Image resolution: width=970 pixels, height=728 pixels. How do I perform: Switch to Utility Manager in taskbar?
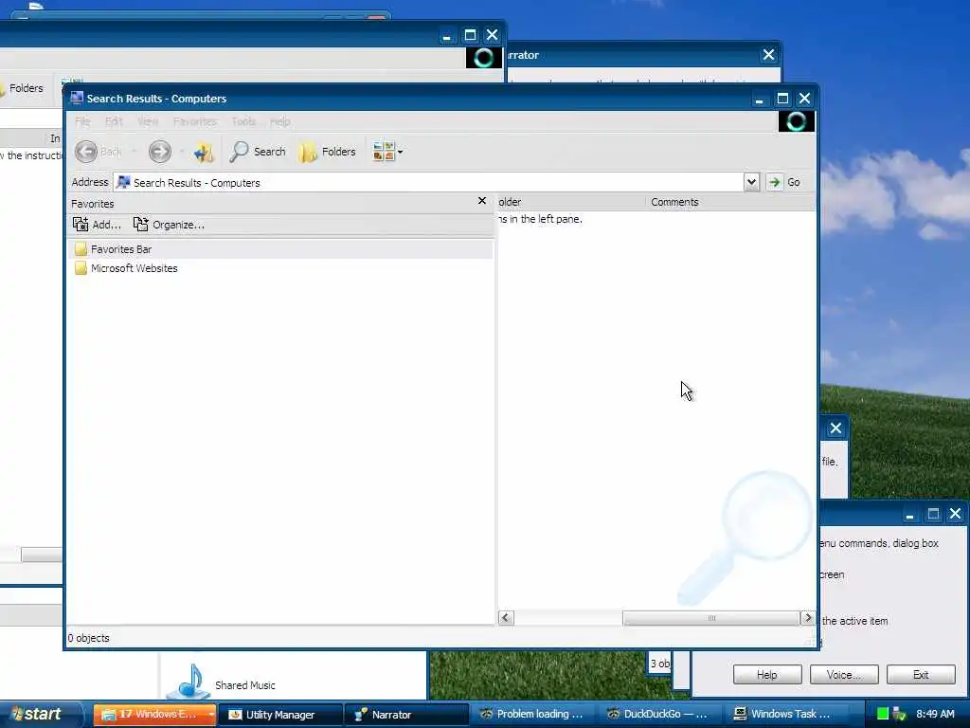280,715
